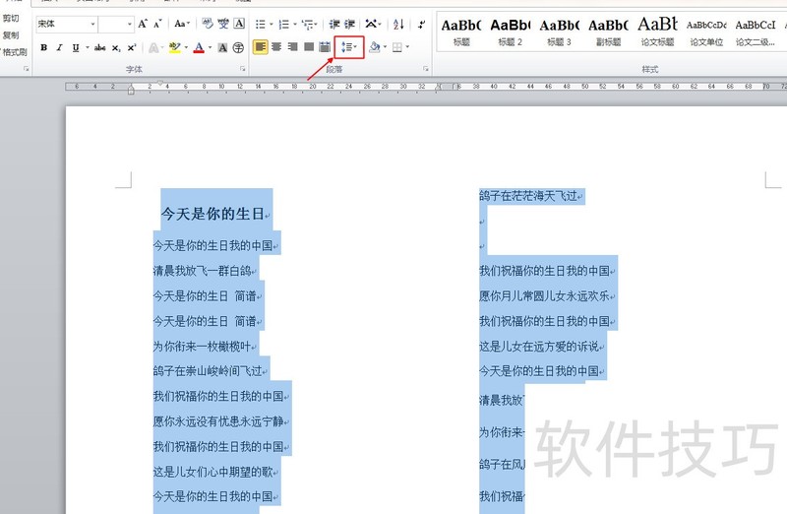Decrease paragraph indent
The height and width of the screenshot is (514, 787).
[334, 24]
